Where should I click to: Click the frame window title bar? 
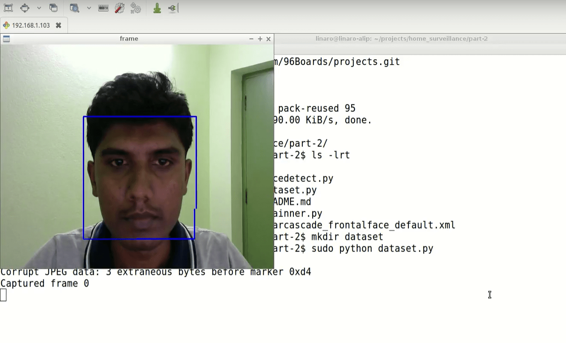tap(129, 39)
